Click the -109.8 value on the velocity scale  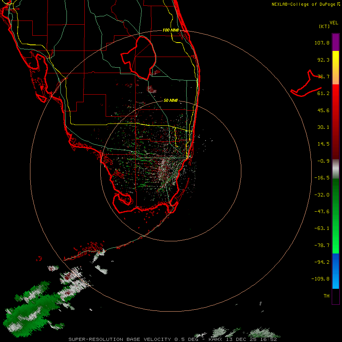click(320, 279)
